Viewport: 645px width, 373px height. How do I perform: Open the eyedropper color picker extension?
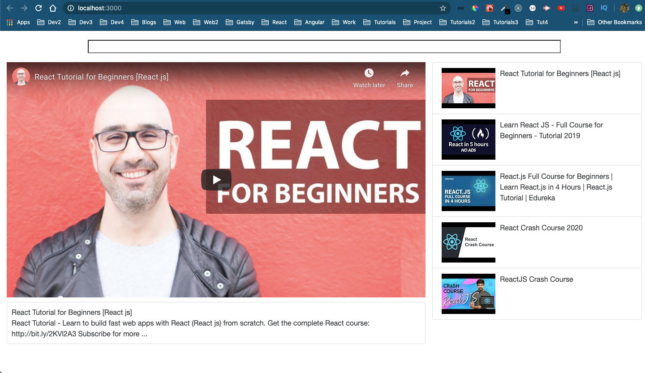[x=504, y=8]
